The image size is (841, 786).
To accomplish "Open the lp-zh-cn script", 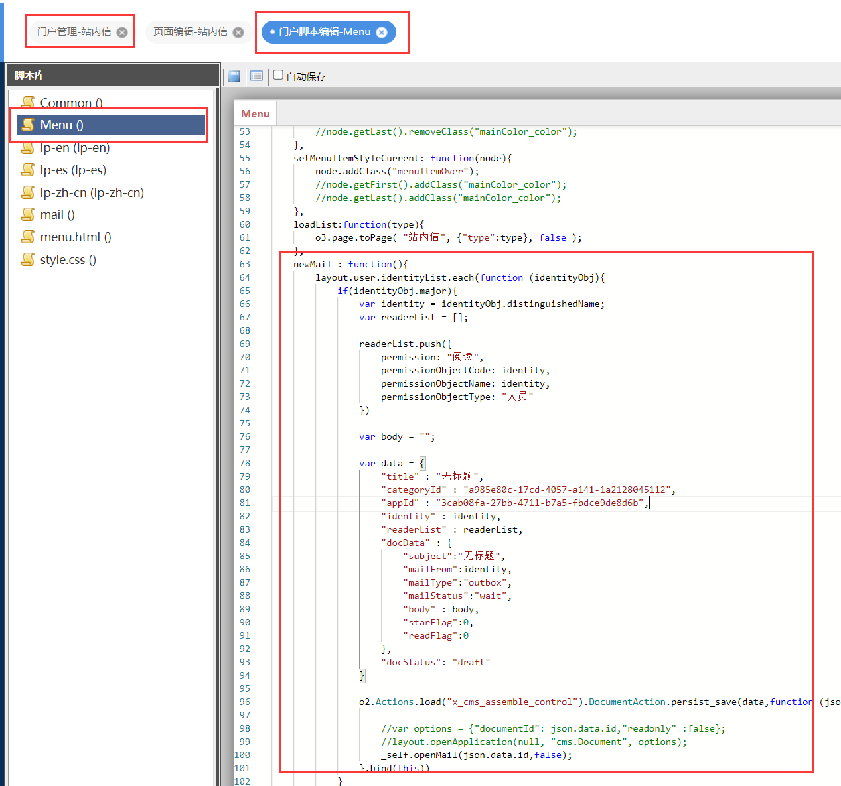I will coord(92,192).
